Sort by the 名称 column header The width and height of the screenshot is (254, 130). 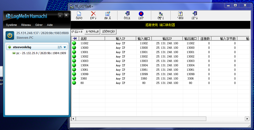click(x=92, y=39)
